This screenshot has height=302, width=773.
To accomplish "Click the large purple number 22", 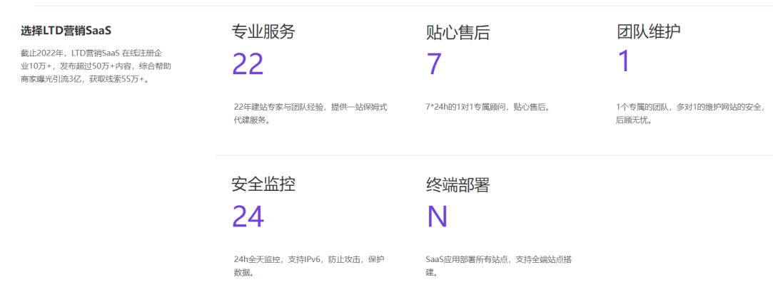I will pos(248,64).
